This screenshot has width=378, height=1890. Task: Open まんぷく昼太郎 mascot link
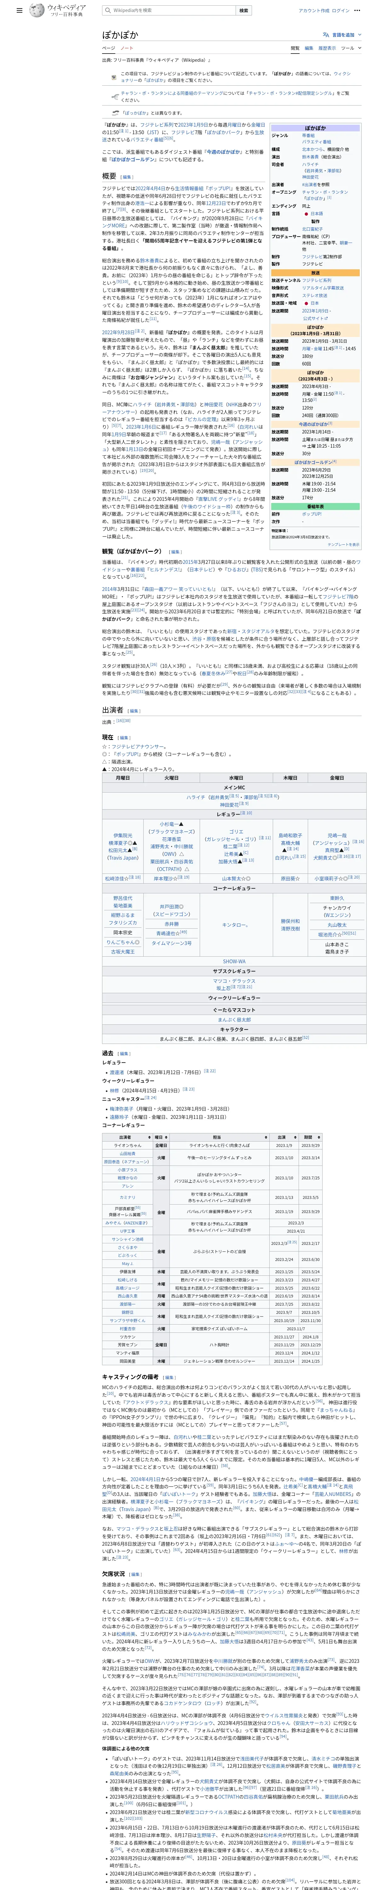click(x=234, y=1020)
